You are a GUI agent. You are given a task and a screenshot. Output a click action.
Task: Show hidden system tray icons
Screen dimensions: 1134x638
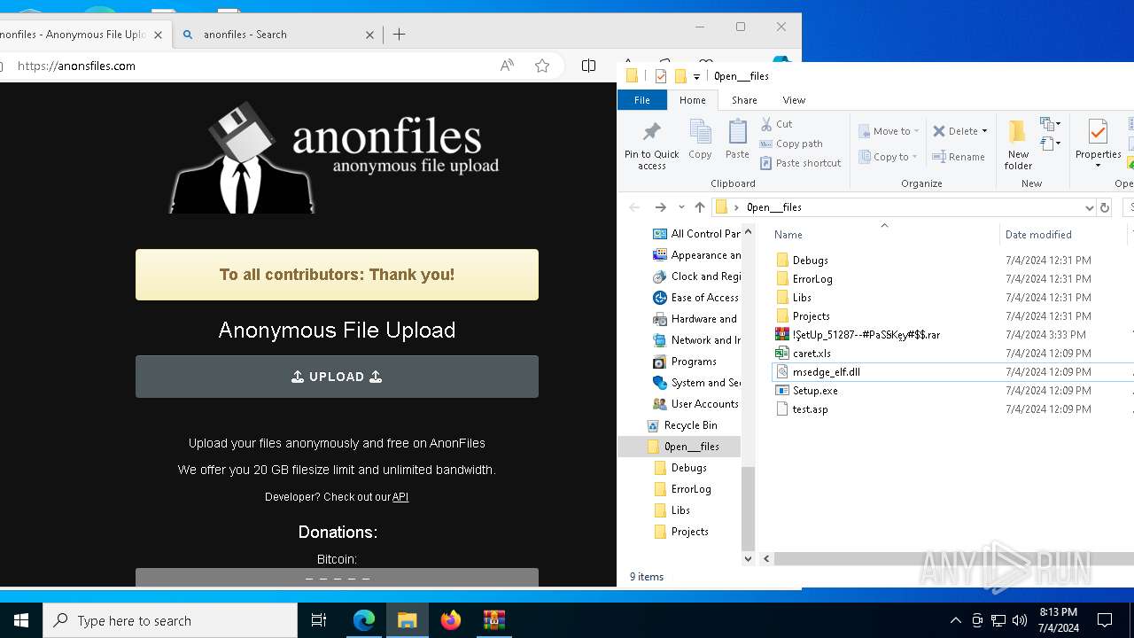click(x=955, y=620)
